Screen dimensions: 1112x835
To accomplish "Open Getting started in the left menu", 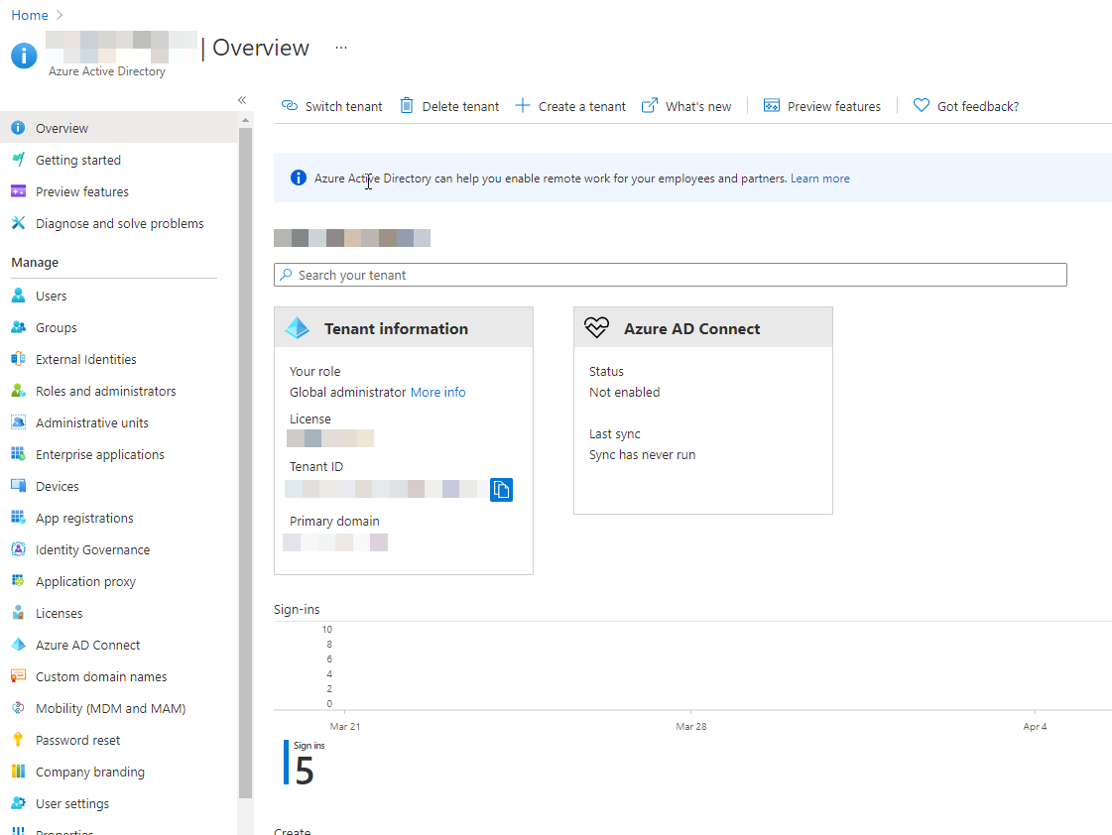I will click(118, 161).
